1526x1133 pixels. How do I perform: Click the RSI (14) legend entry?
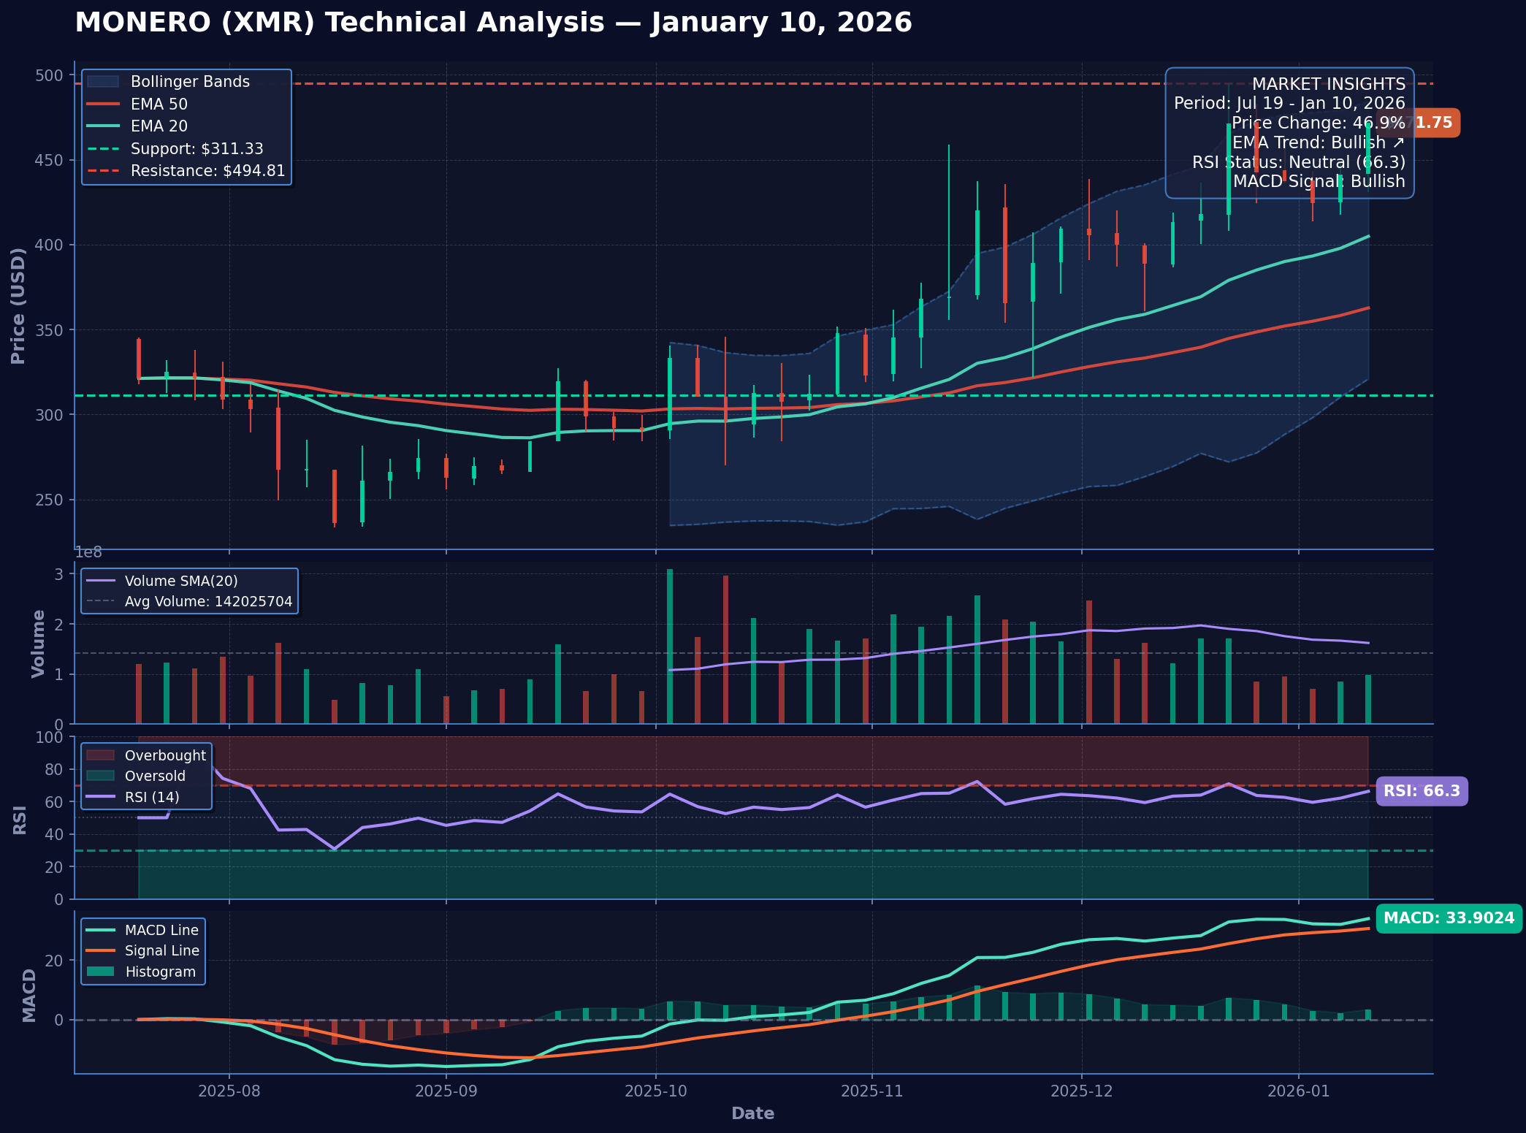pyautogui.click(x=151, y=797)
